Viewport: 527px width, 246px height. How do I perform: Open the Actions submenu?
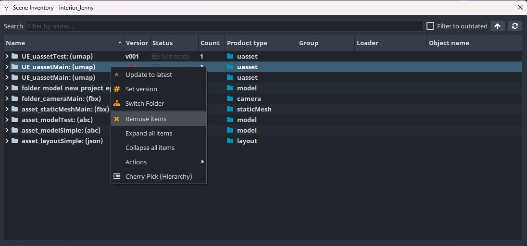159,162
